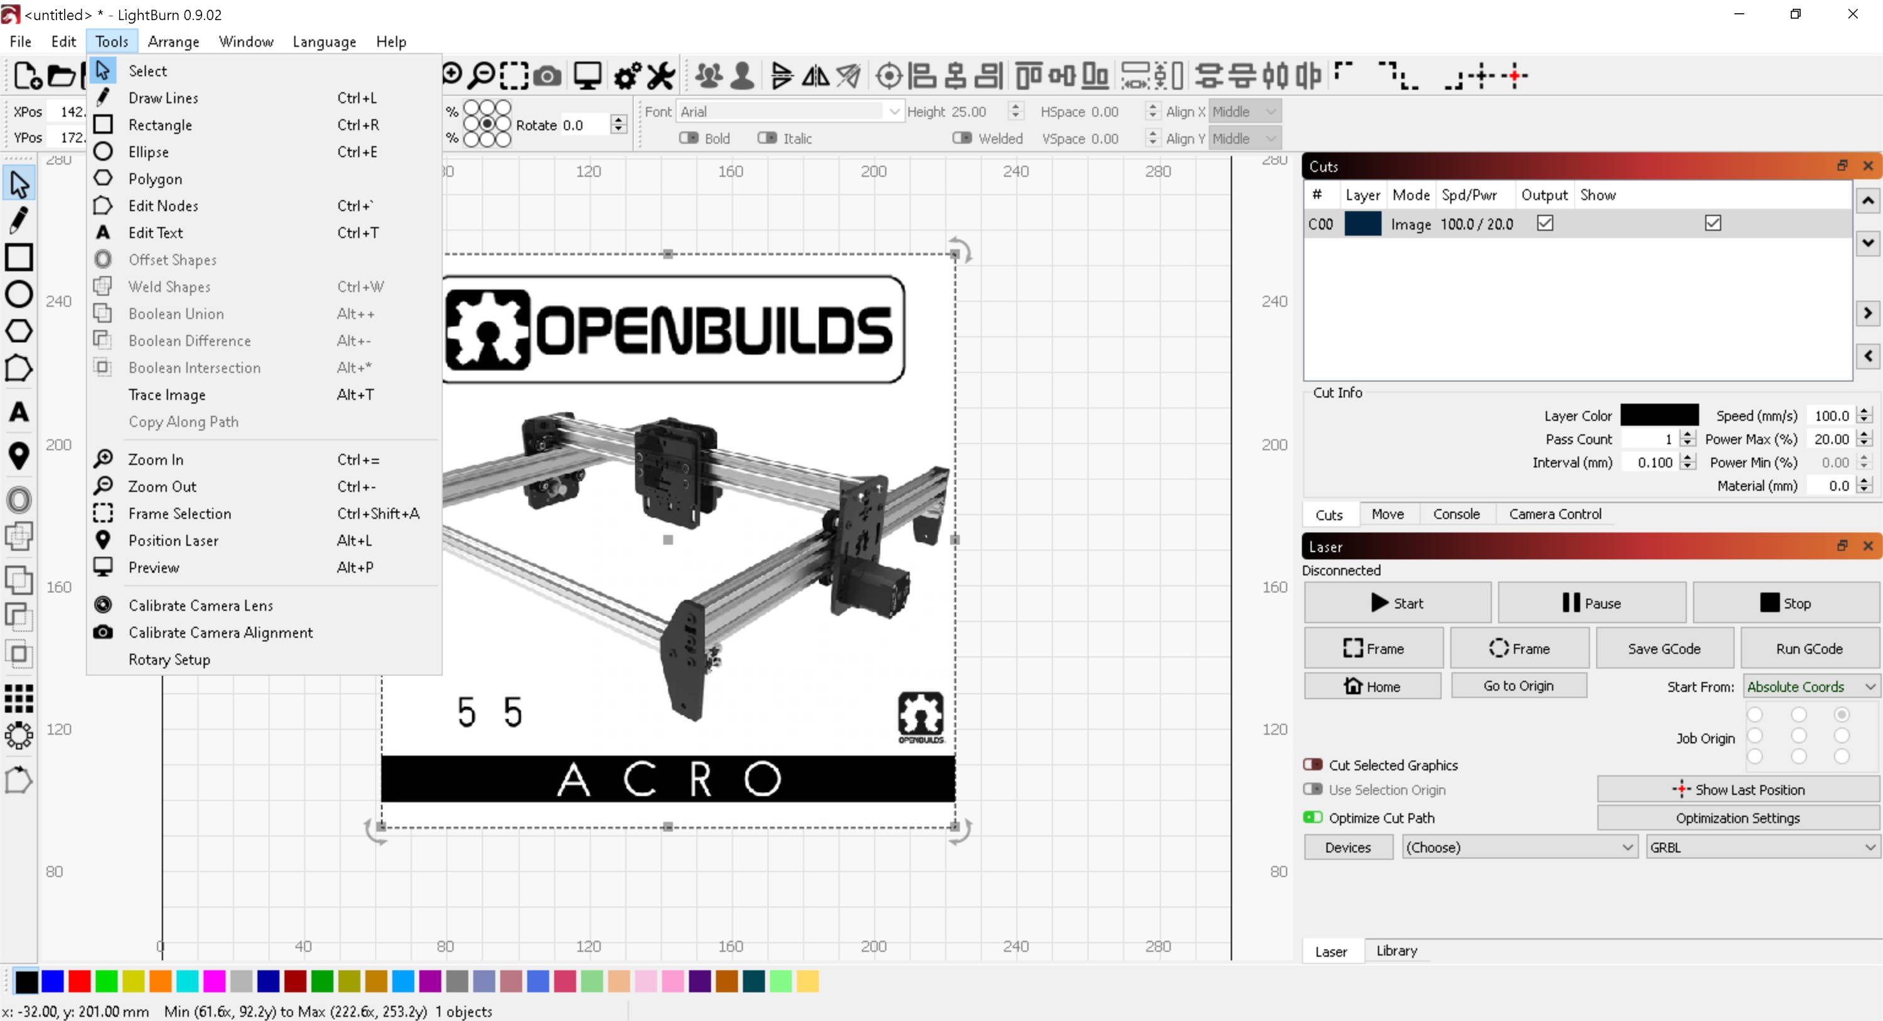Click the Save GCode button

point(1664,648)
